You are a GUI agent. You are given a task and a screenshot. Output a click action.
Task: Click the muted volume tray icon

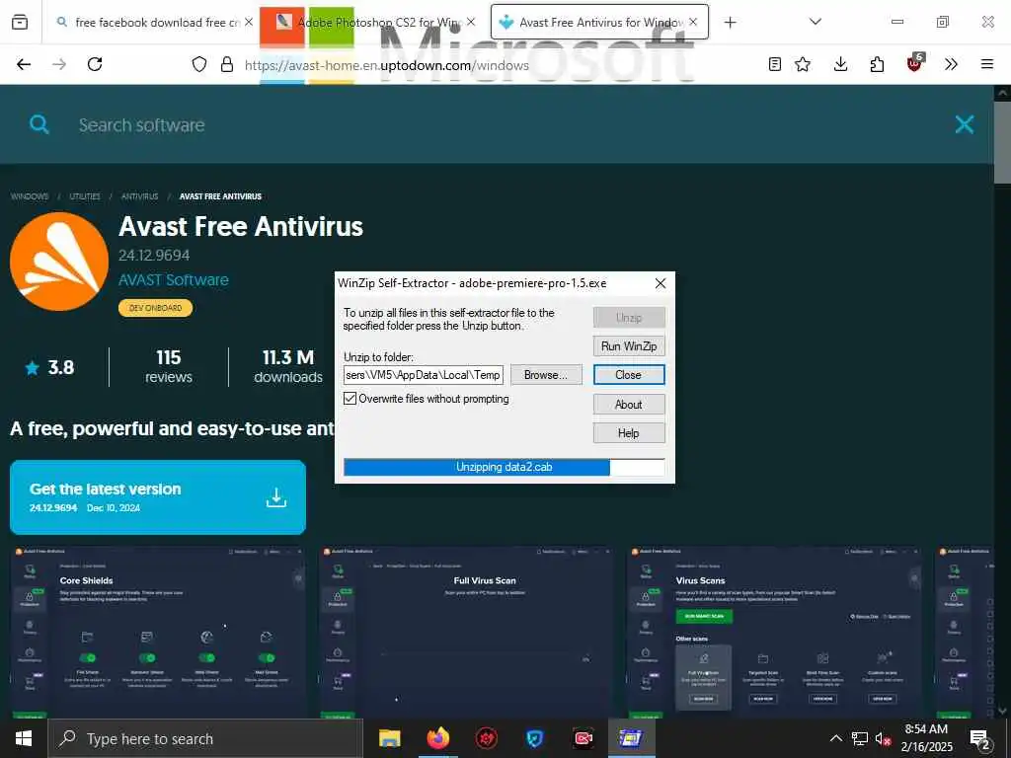[x=883, y=738]
